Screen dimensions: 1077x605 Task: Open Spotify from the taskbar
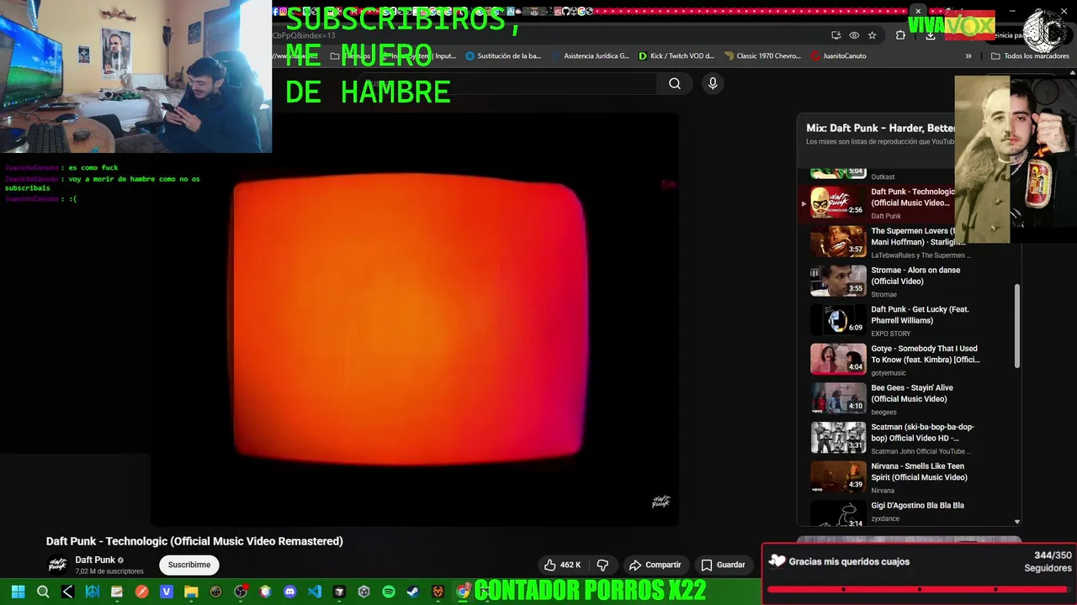coord(389,592)
